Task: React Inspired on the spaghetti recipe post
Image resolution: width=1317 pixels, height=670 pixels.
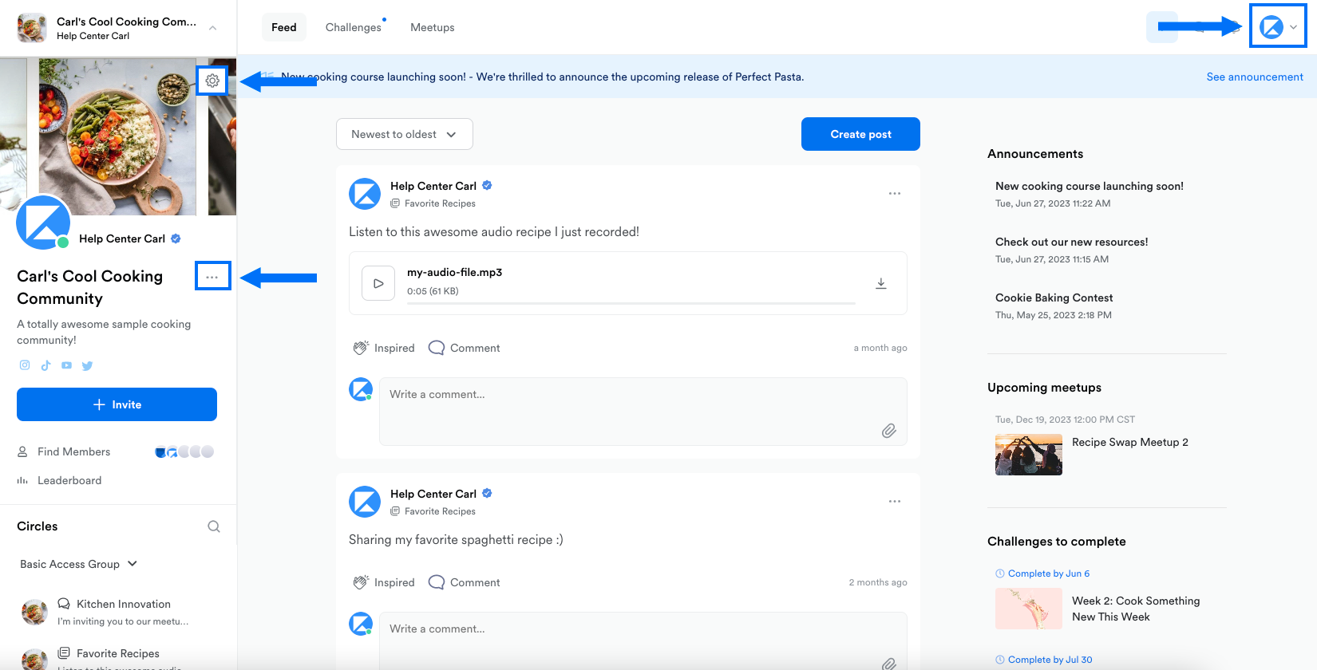Action: point(384,582)
